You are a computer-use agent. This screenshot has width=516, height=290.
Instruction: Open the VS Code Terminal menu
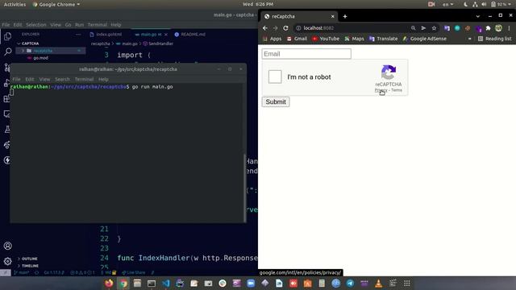(97, 25)
